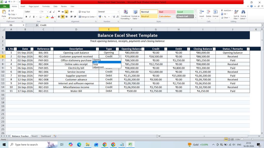Switch to the Formulas ribbon tab
Screen dimensions: 264x148
click(x=46, y=6)
